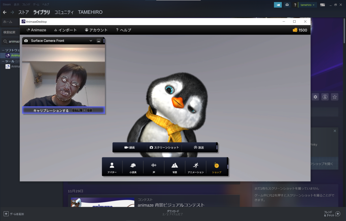Image resolution: width=346 pixels, height=221 pixels.
Task: Open the bottom avatar toolbar's three-dot options
Action: [x=227, y=167]
